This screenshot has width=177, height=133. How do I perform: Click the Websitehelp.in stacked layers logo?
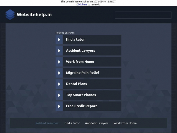[x=10, y=14]
